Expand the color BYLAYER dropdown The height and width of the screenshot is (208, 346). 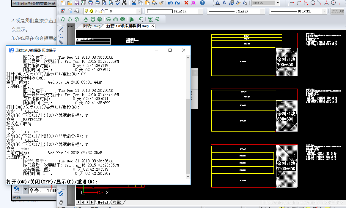201,11
